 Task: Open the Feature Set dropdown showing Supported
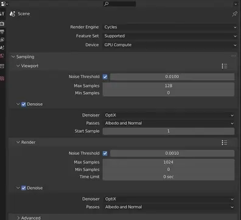pos(170,36)
